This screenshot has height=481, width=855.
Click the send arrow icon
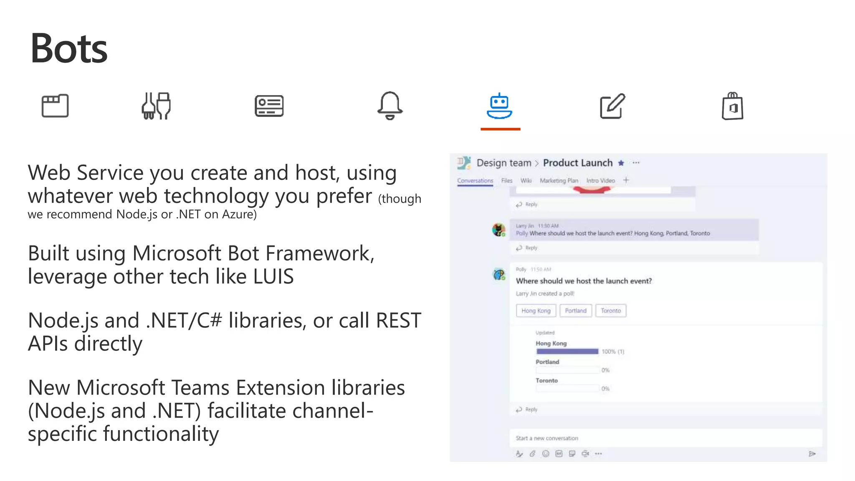812,454
